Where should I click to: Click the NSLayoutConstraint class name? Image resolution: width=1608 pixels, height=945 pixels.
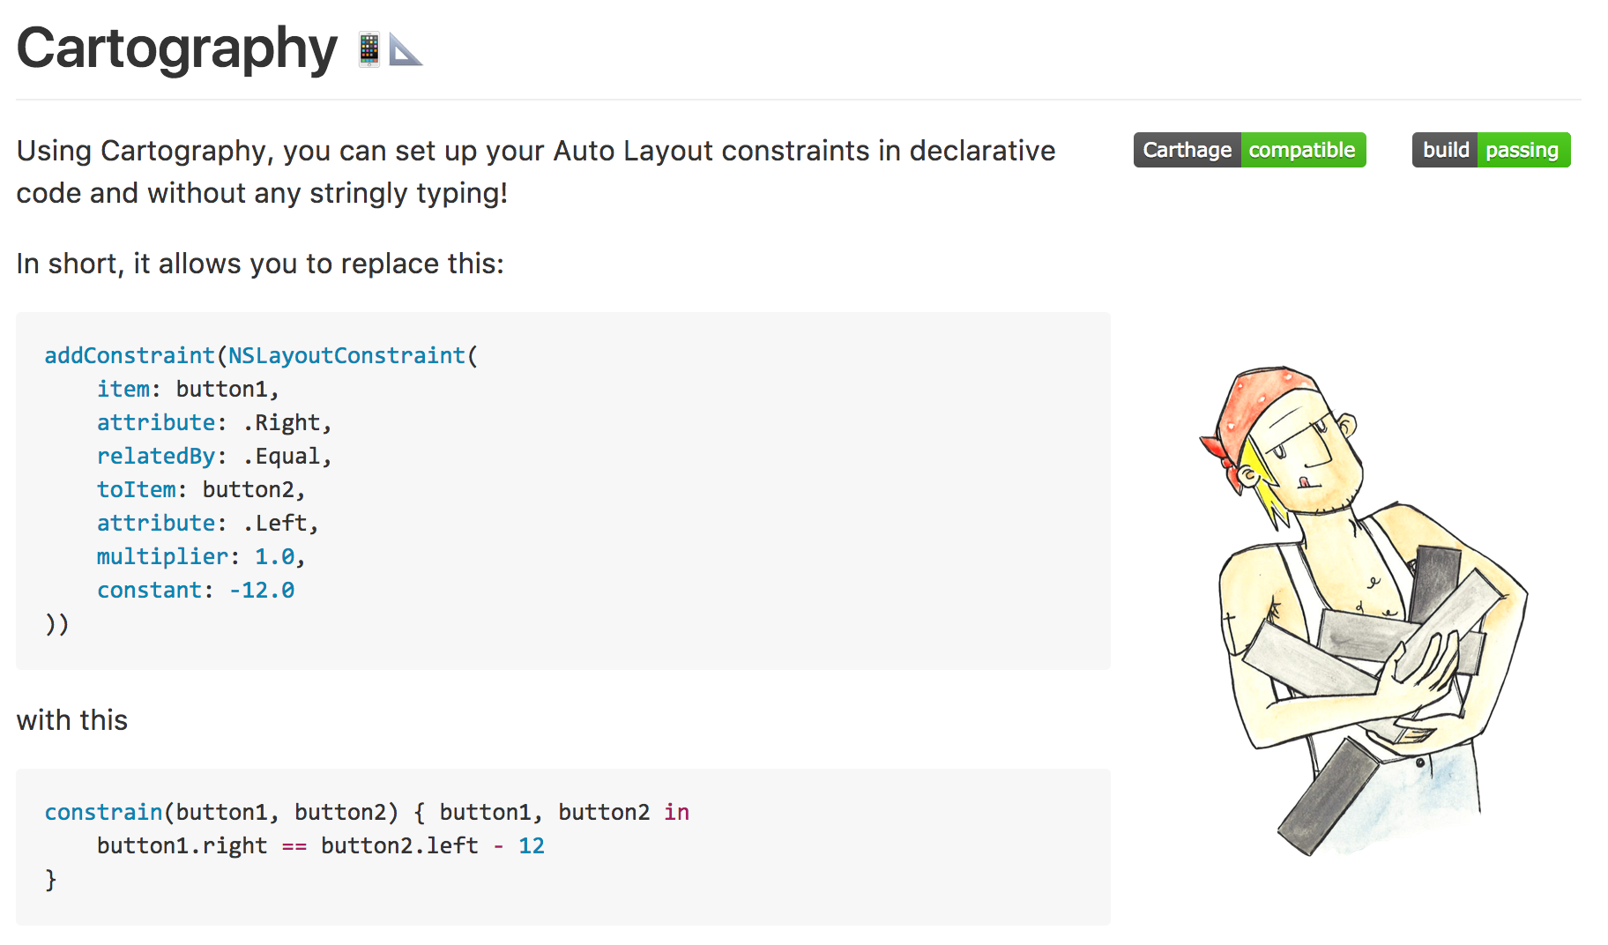point(346,355)
